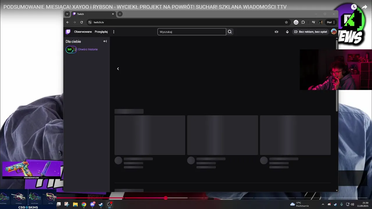Click the 369 stories ring icon
Screen dimensions: 372x209
pos(71,49)
